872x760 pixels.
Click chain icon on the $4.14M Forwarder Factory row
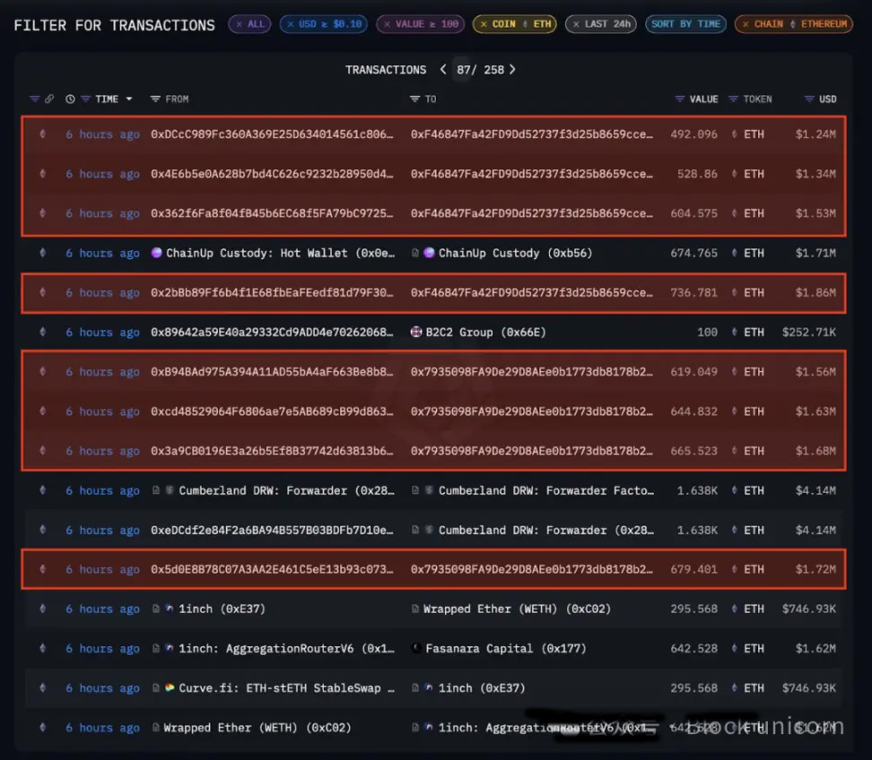43,490
